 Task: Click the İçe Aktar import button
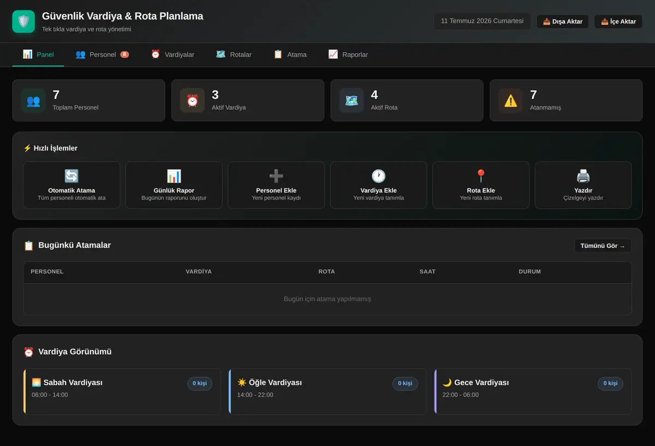(618, 22)
